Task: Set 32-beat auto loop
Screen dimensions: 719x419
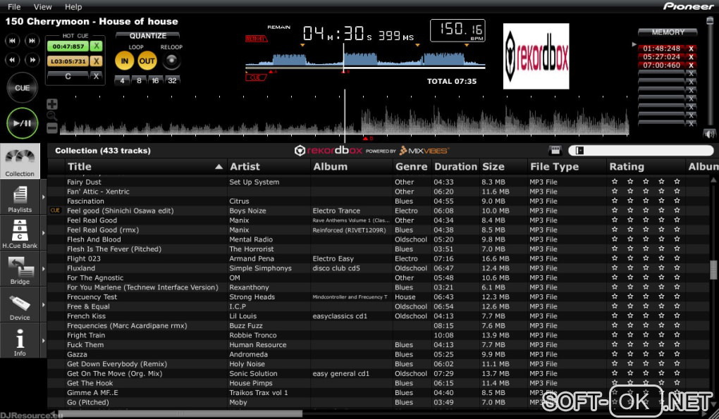Action: tap(173, 80)
